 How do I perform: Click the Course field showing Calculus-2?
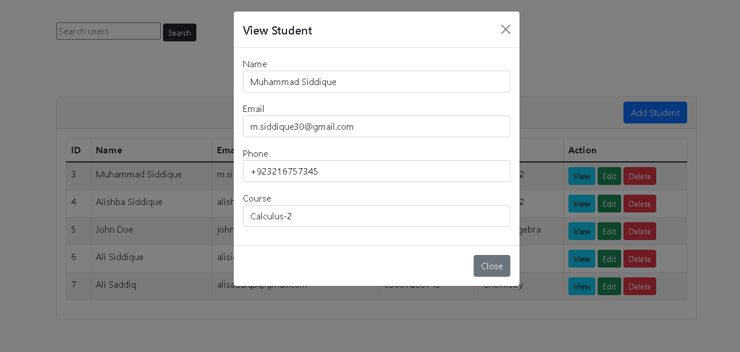pos(377,216)
